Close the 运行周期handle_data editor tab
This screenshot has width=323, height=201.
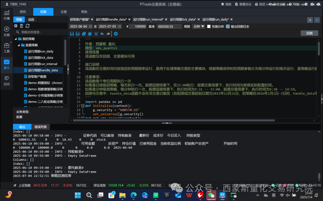pos(129,19)
